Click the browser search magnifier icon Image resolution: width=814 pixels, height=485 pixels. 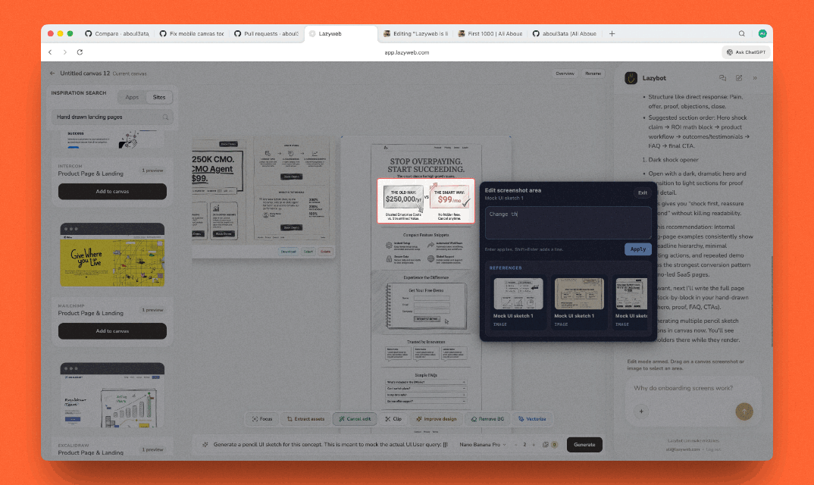(x=742, y=34)
